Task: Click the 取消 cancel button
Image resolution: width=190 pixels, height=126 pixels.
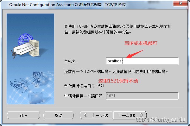Action: coord(23,115)
